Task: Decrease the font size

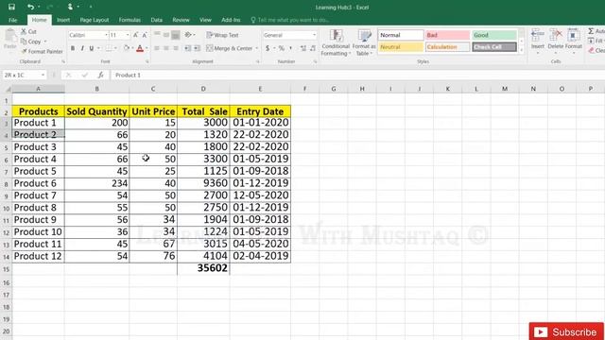Action: (145, 35)
